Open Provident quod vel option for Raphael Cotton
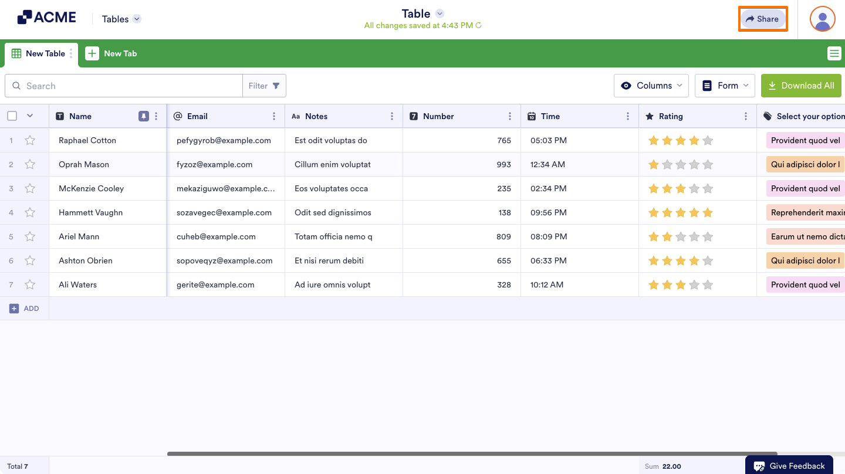 coord(806,140)
